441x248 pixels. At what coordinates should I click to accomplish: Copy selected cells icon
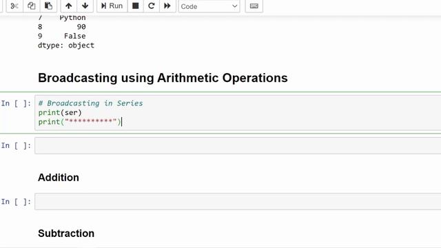pos(31,6)
